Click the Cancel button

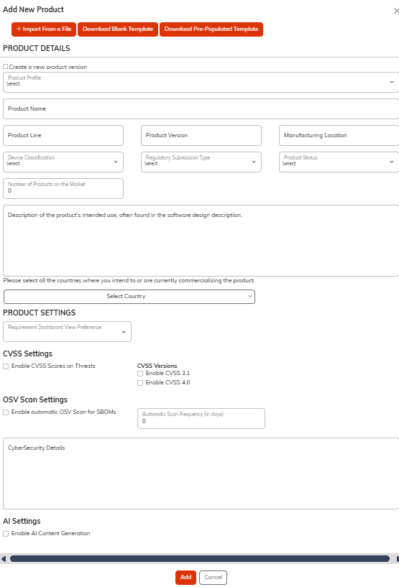coord(214,577)
